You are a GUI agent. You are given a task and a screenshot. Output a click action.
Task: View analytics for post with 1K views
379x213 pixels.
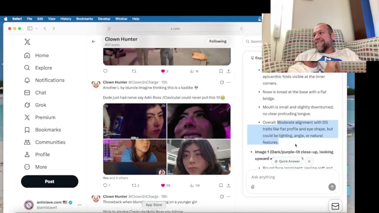194,71
